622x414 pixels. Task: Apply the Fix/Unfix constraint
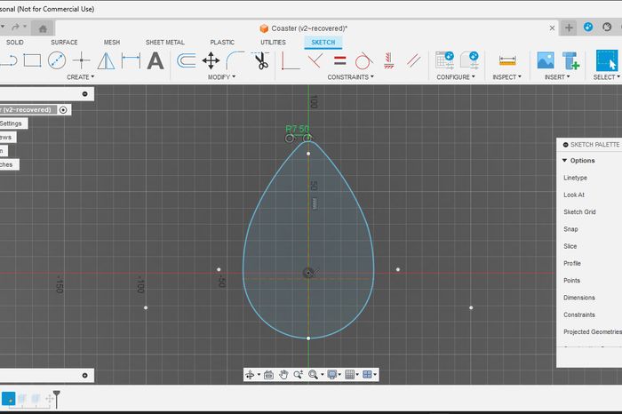click(x=389, y=60)
